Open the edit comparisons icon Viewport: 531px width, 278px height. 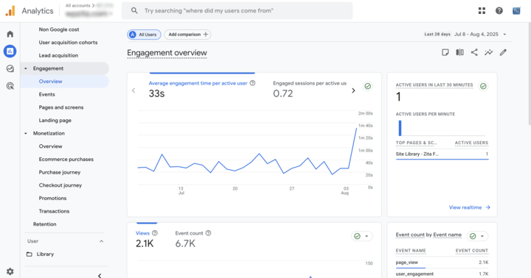(459, 52)
